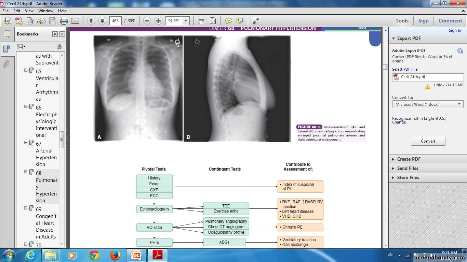This screenshot has width=467, height=262.
Task: Open Firefox from the taskbar
Action: tap(115, 255)
